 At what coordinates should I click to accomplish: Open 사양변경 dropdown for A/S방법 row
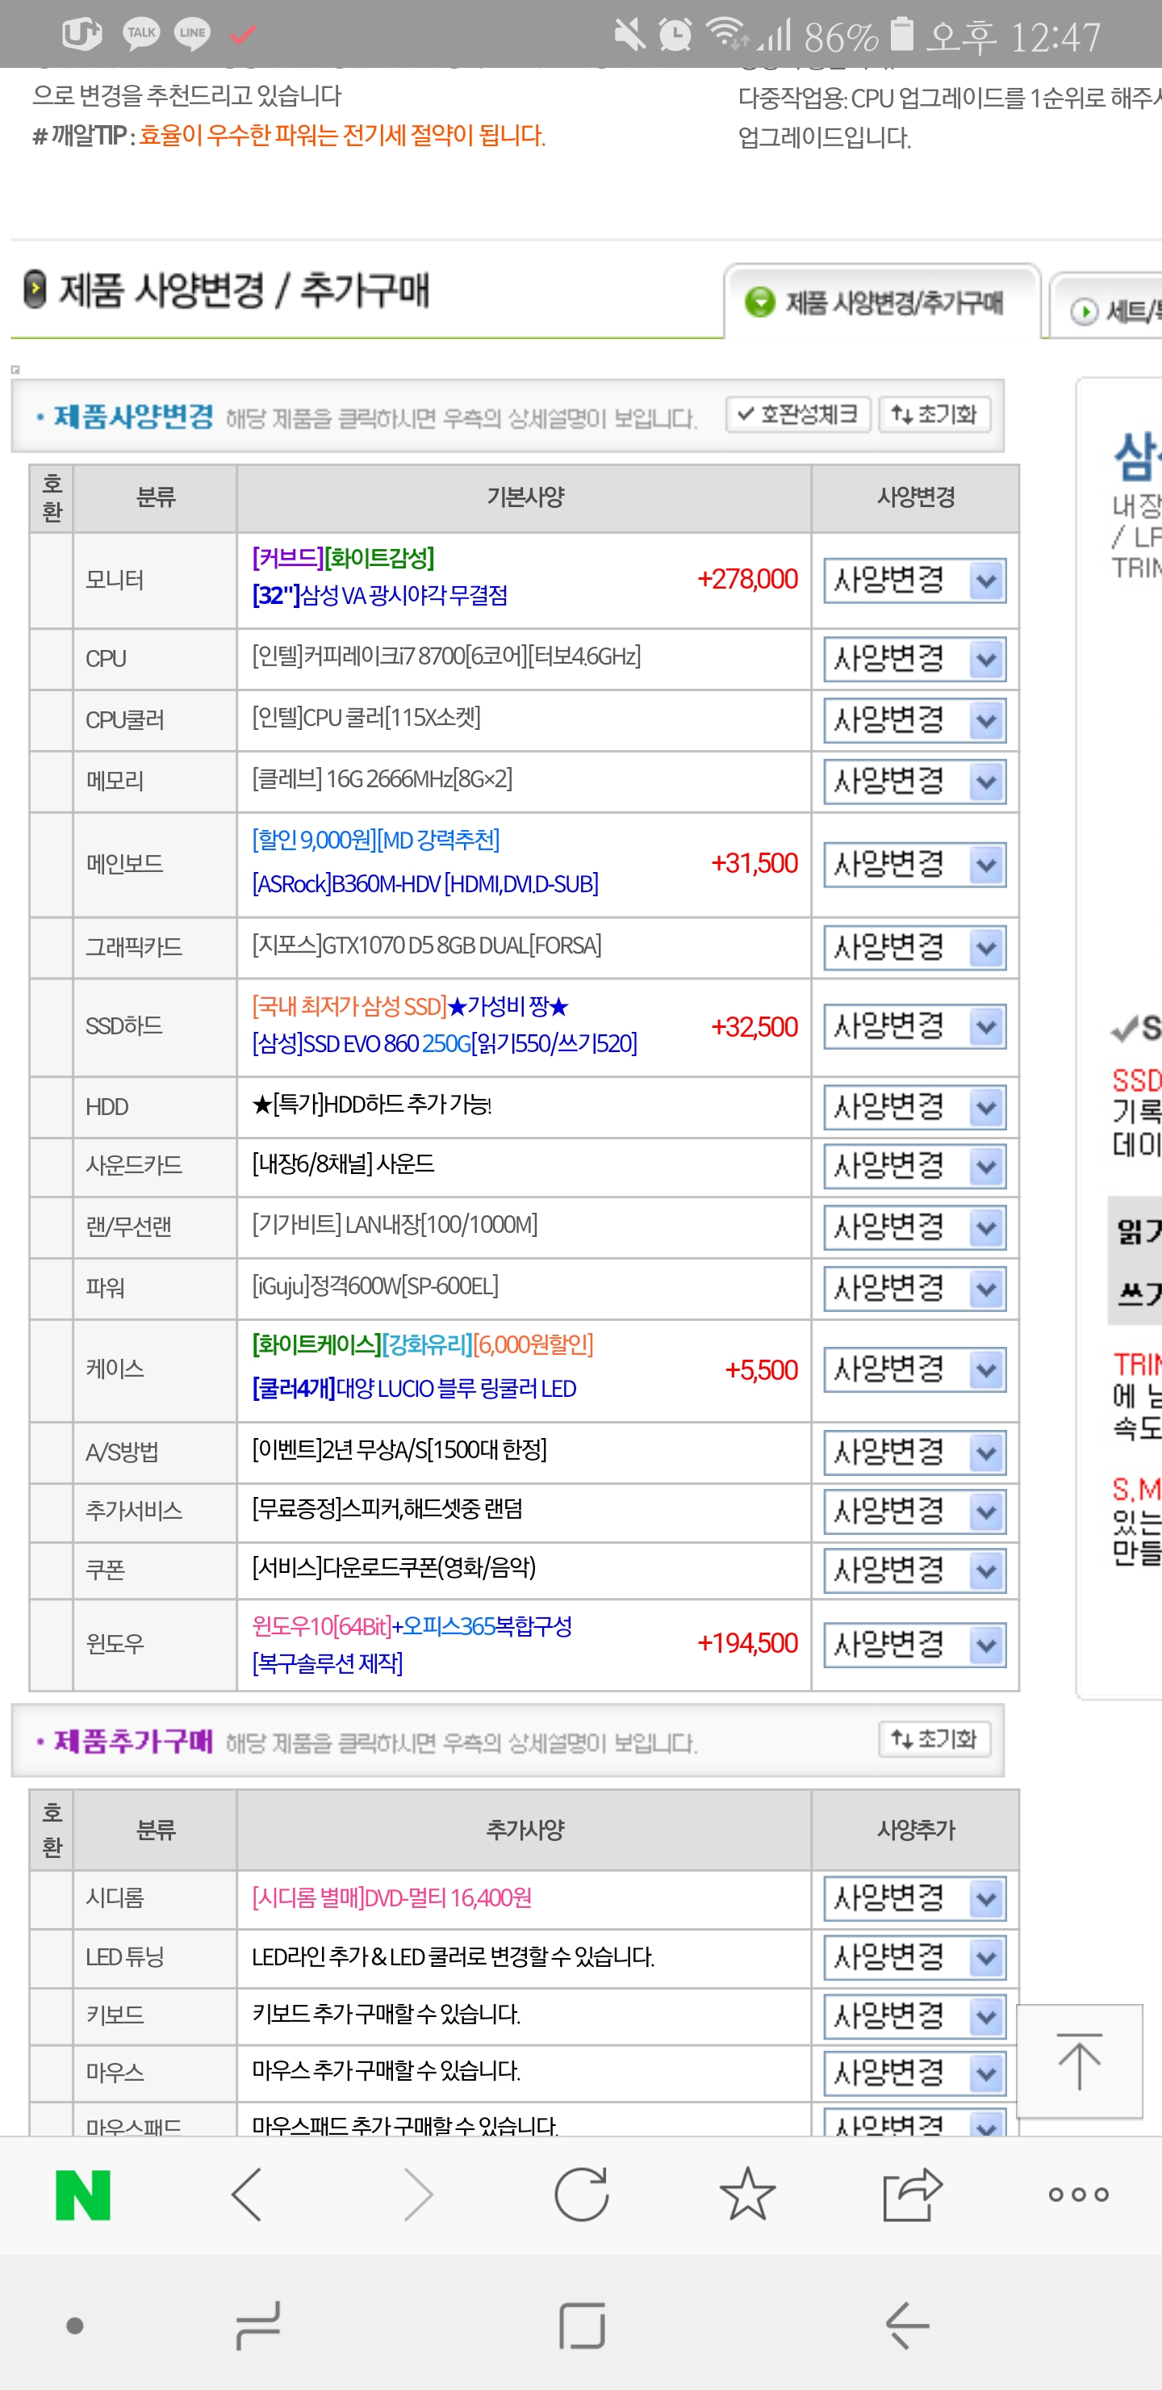coord(915,1452)
